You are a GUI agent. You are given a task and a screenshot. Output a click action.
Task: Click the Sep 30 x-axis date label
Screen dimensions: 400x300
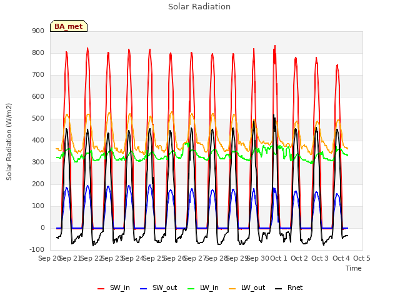[258, 258]
